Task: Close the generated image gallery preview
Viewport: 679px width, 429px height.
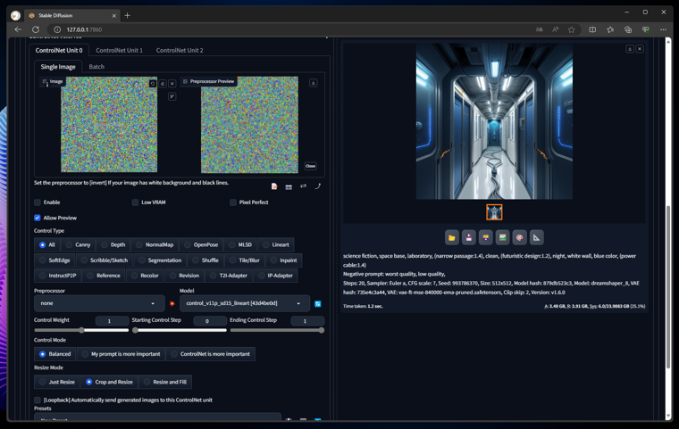Action: tap(640, 49)
